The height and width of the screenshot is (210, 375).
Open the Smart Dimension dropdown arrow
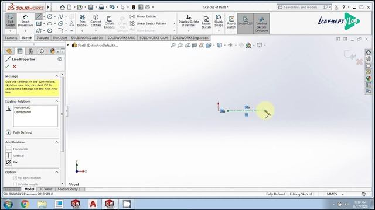point(25,31)
